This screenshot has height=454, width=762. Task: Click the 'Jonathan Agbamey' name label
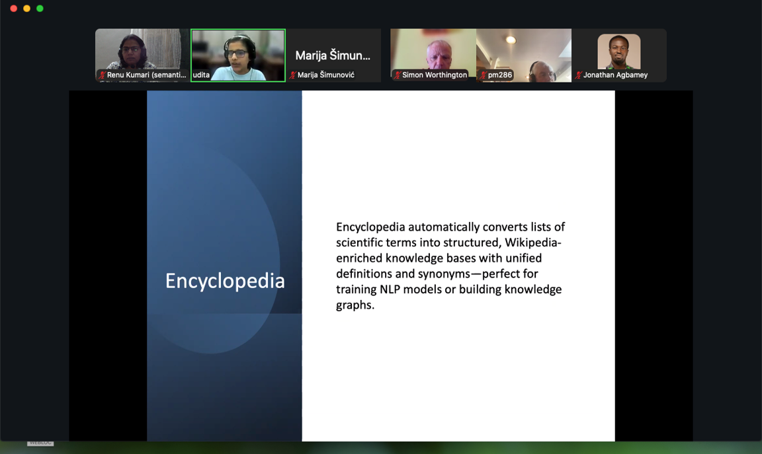(x=615, y=75)
